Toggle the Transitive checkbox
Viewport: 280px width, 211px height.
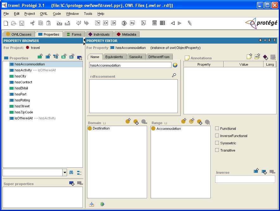tap(217, 150)
